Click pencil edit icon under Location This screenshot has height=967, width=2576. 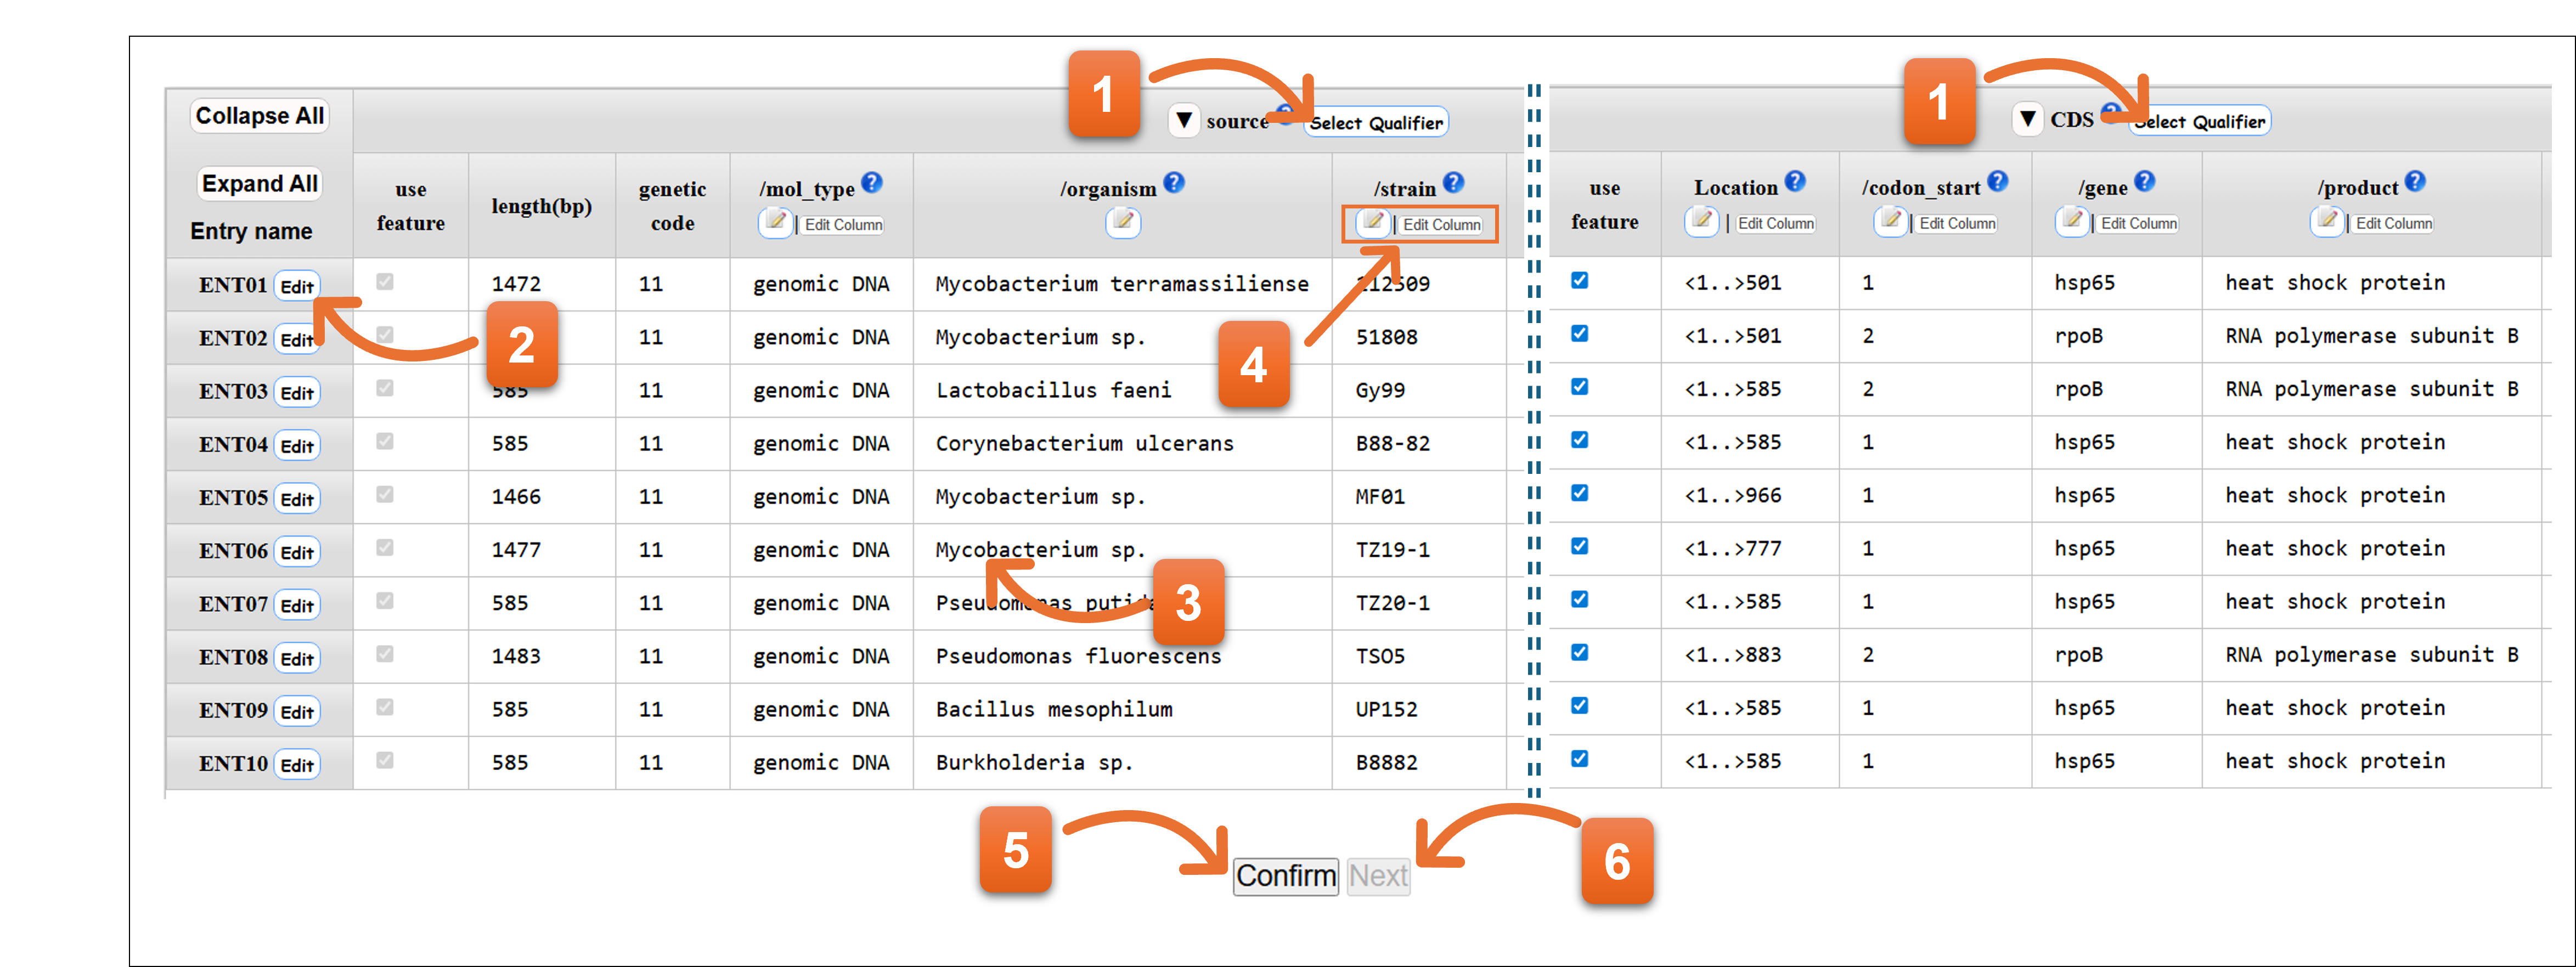(x=1701, y=221)
